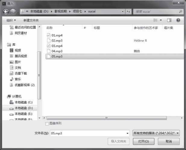Click the refresh button beside address bar
186x150 pixels.
pyautogui.click(x=128, y=11)
